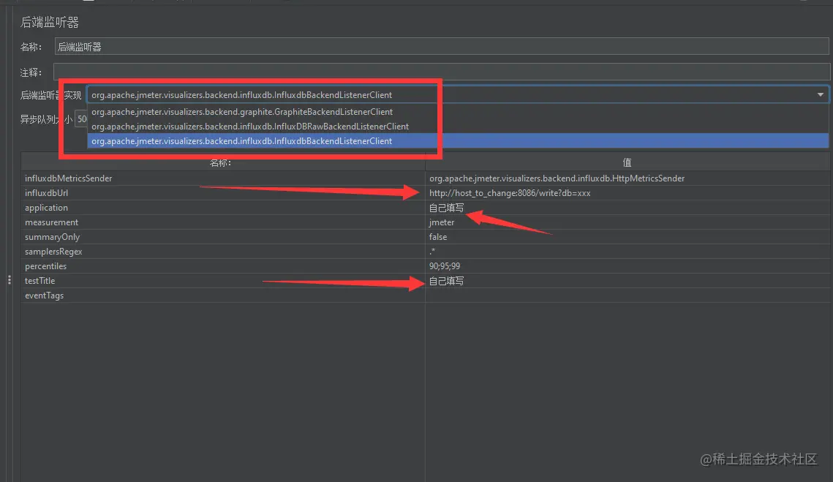Click the vertical dots panel divider handle
Viewport: 833px width, 482px height.
9,279
